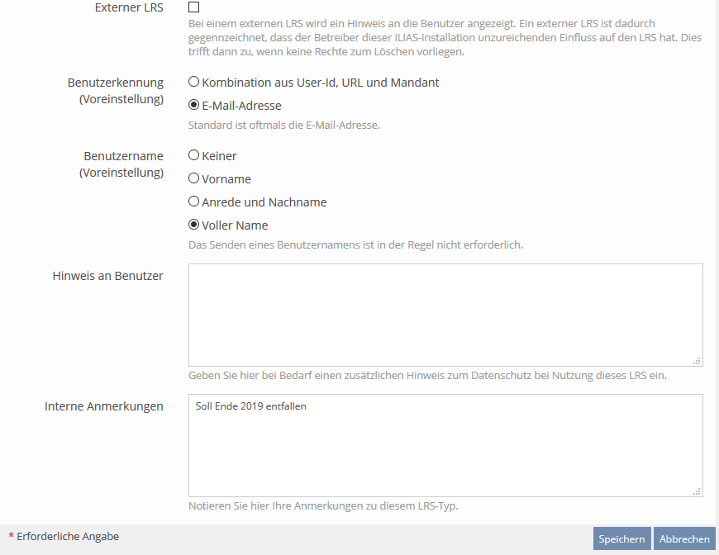719x555 pixels.
Task: Click the 'Benutzerkennung (Voreinstellung)' label
Action: [116, 91]
